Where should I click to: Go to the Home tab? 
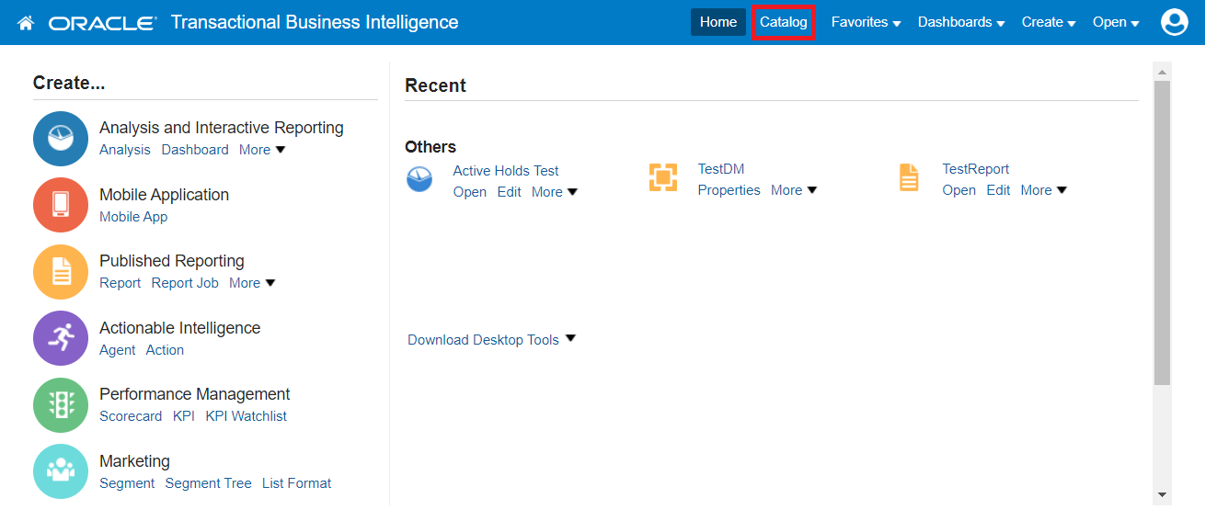[718, 22]
